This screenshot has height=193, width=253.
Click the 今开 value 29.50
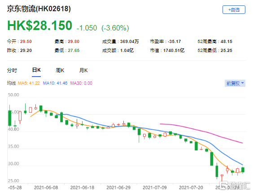[x=26, y=42]
